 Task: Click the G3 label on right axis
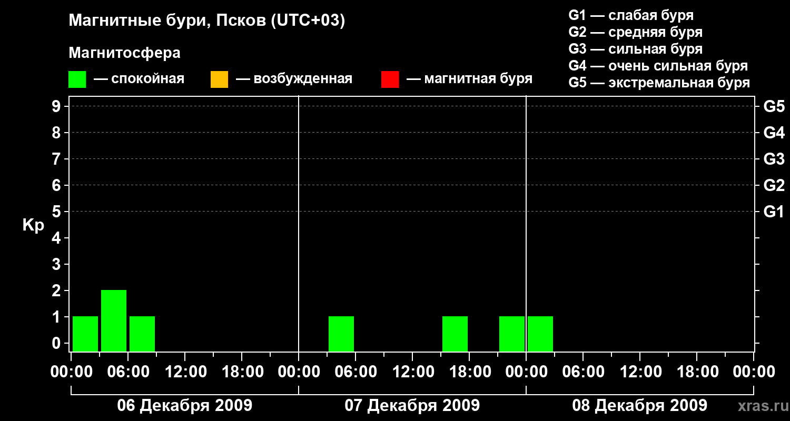click(x=774, y=159)
